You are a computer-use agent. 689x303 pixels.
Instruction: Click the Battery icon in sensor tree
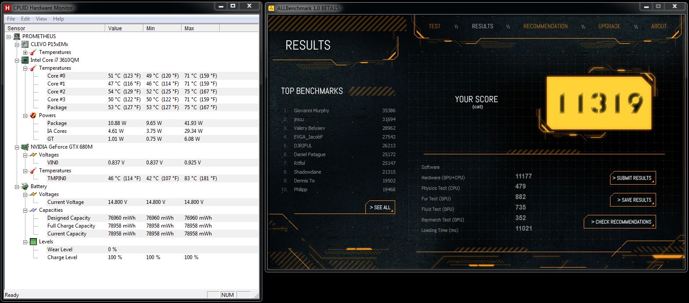pyautogui.click(x=25, y=186)
